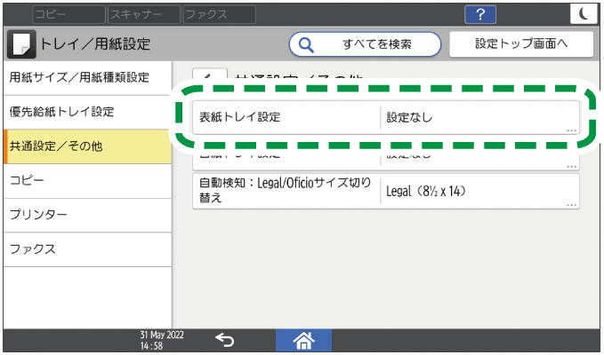Select the スキャナー shortcut at top

[144, 14]
